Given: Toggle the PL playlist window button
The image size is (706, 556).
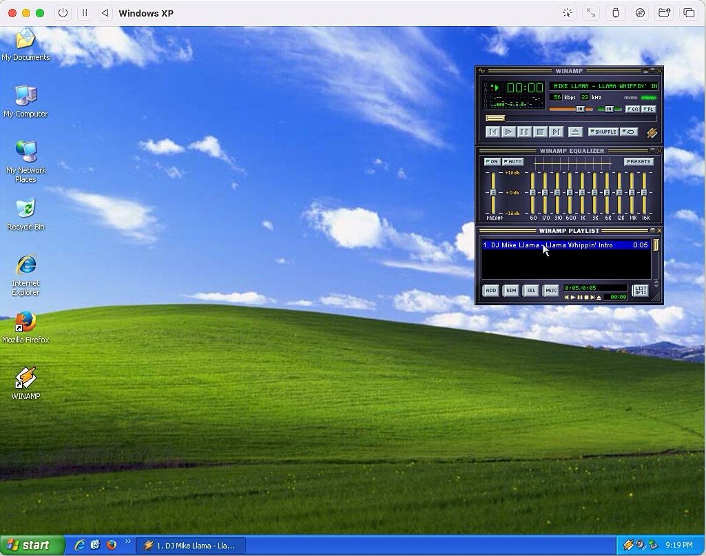Looking at the screenshot, I should 648,109.
